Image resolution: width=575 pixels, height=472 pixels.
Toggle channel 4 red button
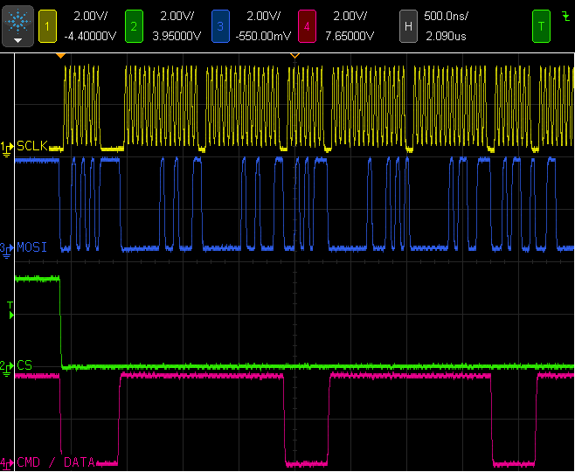307,26
